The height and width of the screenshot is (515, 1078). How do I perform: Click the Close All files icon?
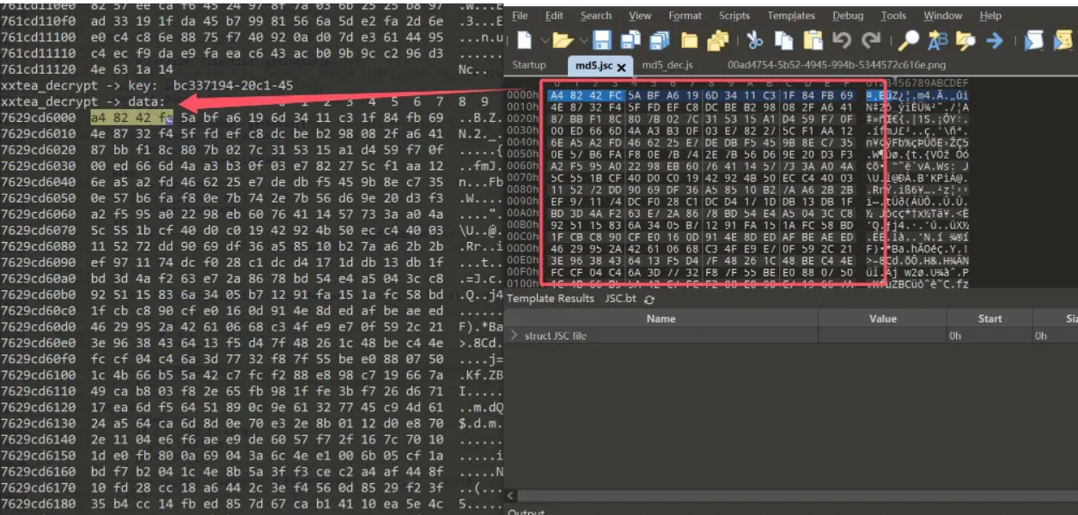(x=717, y=39)
